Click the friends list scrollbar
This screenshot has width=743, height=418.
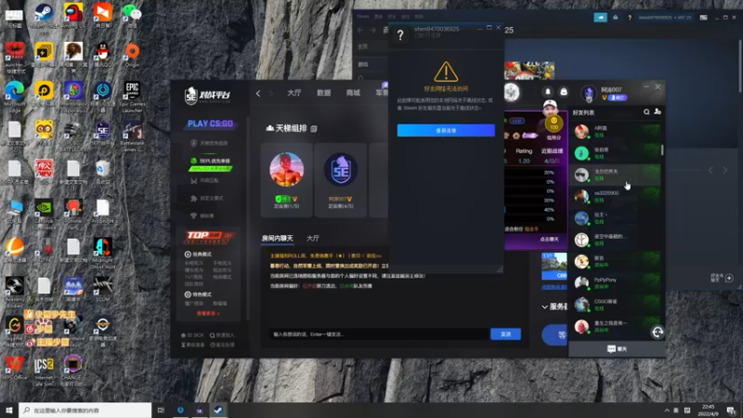click(x=662, y=150)
